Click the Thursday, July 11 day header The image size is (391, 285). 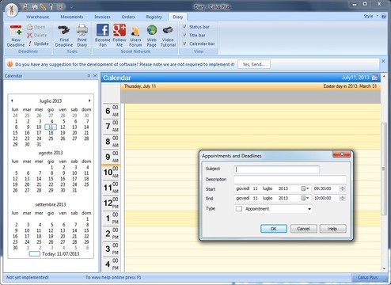[140, 86]
